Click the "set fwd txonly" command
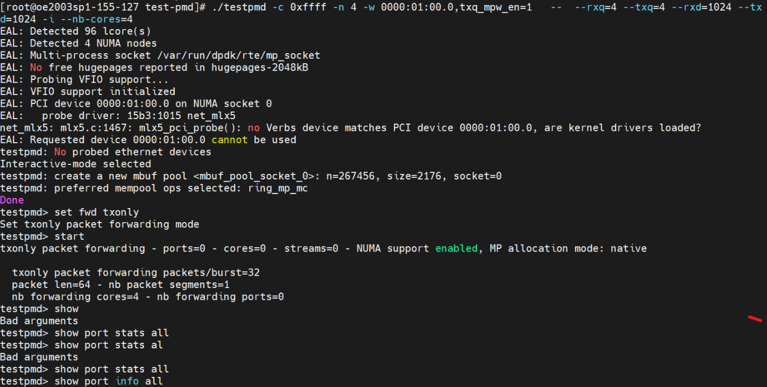 96,213
